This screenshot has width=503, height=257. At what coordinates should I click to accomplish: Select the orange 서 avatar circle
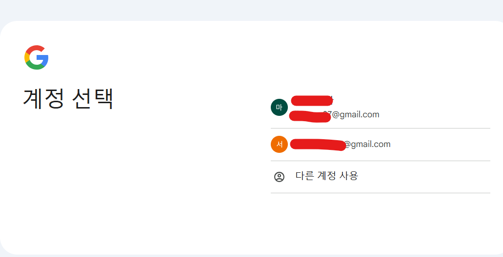[x=279, y=145]
